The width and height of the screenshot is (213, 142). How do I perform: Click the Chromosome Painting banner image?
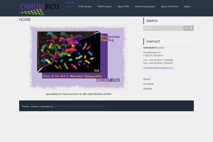point(78,58)
